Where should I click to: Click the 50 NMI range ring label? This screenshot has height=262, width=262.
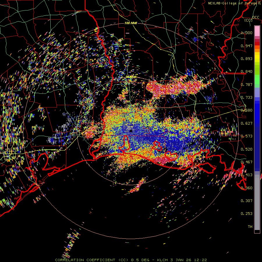point(131,77)
